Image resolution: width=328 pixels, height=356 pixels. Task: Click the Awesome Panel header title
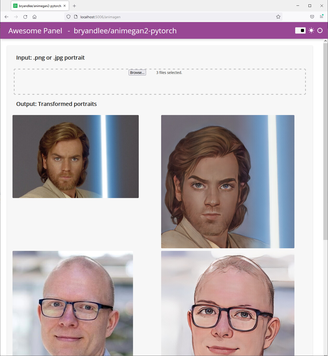coord(35,31)
